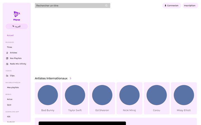The width and height of the screenshot is (201, 125).
Task: Open the iOS download app link
Action: (x=9, y=117)
